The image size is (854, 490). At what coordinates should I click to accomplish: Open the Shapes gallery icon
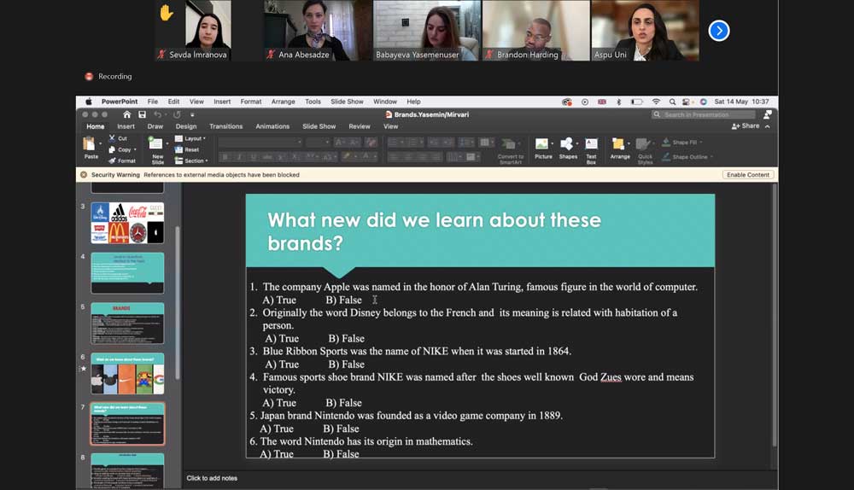click(568, 145)
